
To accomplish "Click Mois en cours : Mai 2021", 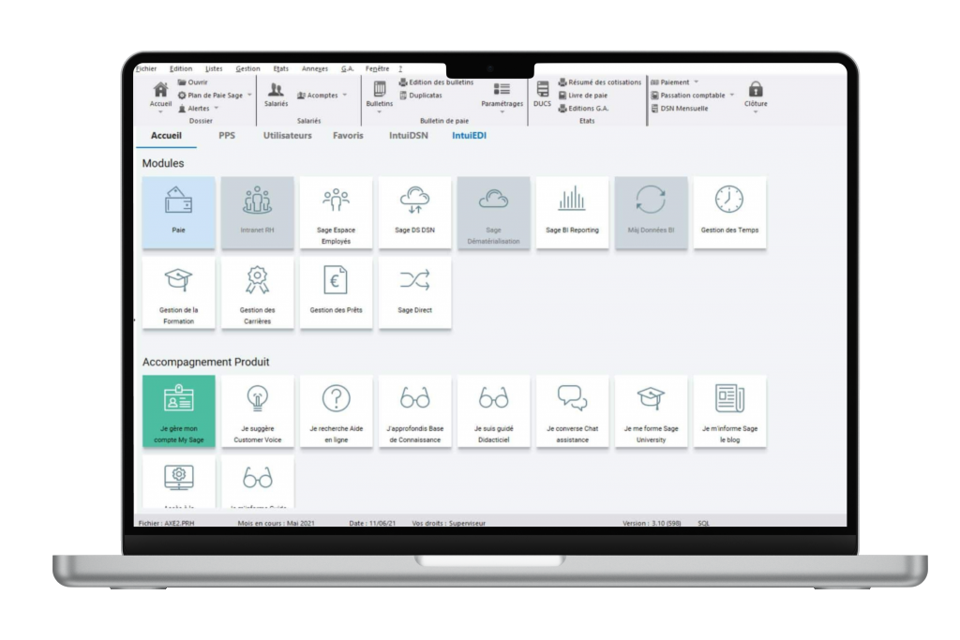I will click(277, 523).
